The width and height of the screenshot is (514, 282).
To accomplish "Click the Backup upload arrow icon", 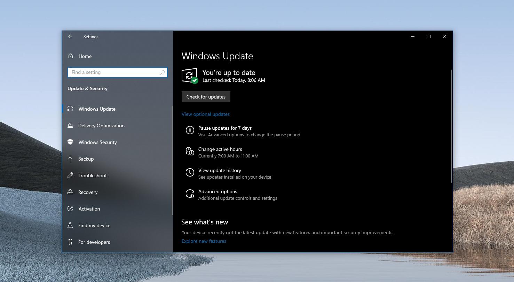I will coord(70,159).
